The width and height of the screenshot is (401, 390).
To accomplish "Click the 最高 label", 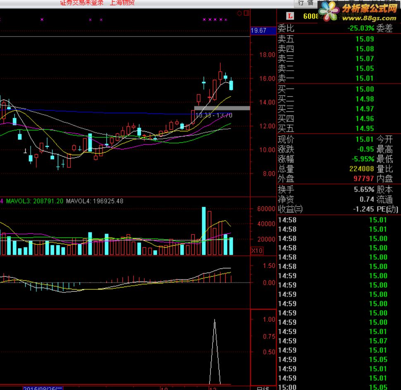I will pos(384,149).
